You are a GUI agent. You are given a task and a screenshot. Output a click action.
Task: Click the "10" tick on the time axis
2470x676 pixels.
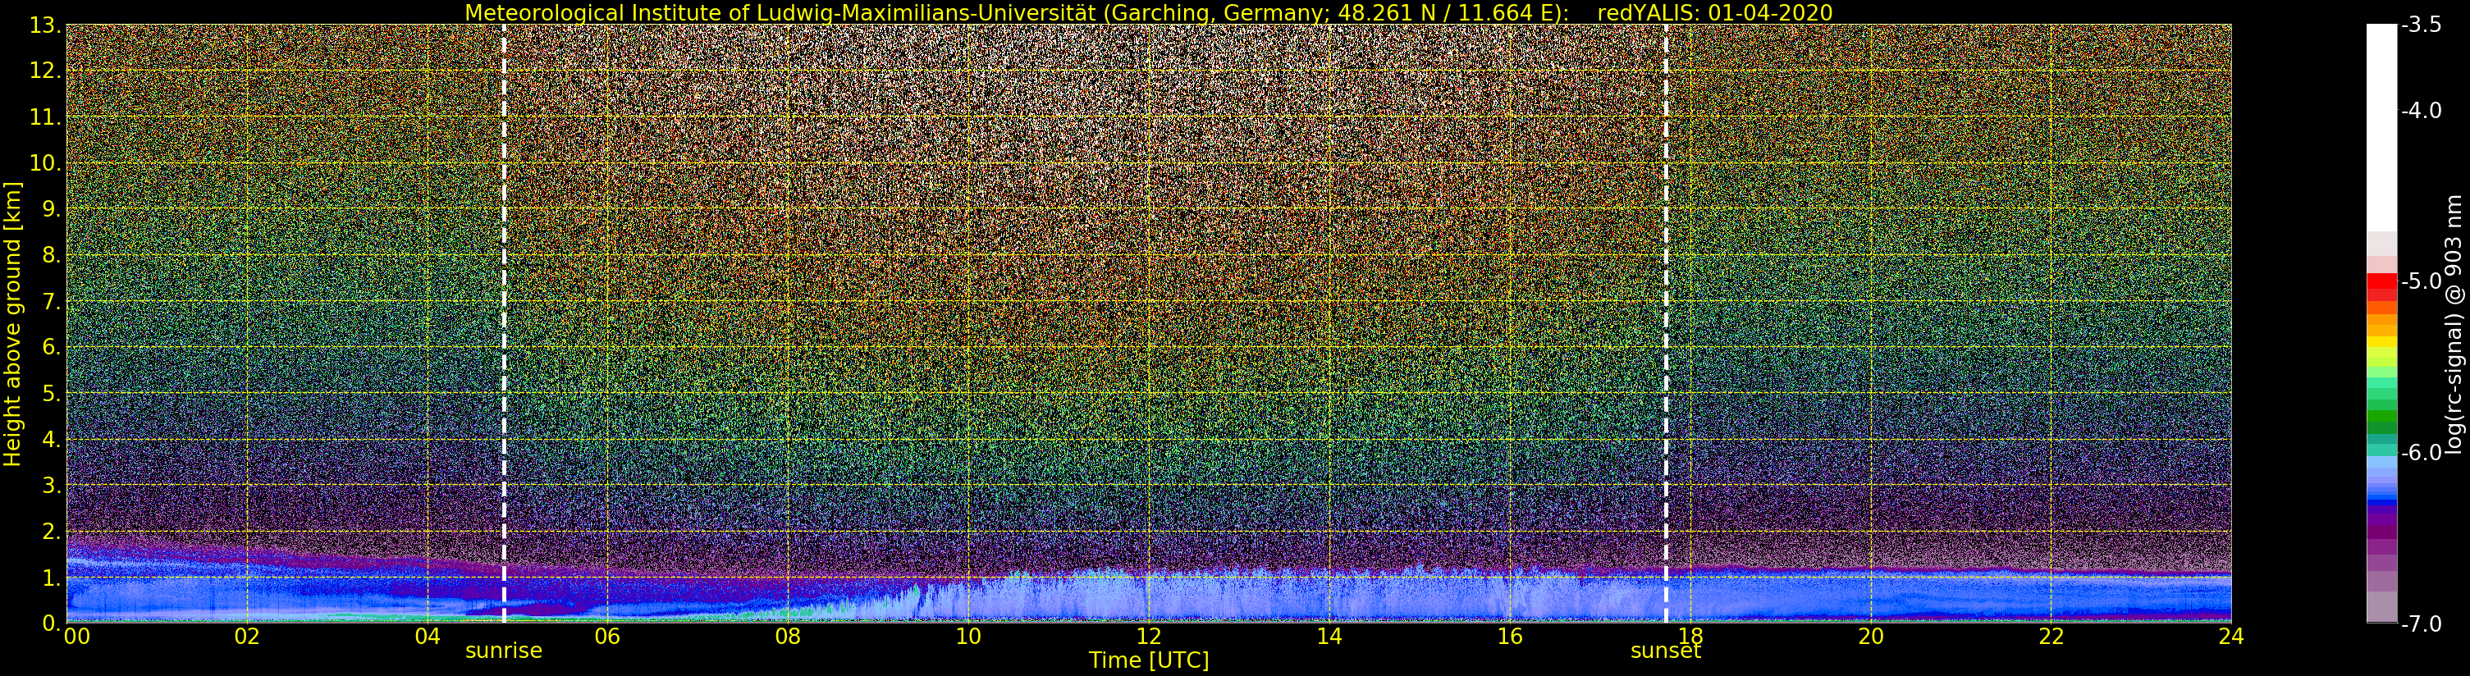pos(968,637)
